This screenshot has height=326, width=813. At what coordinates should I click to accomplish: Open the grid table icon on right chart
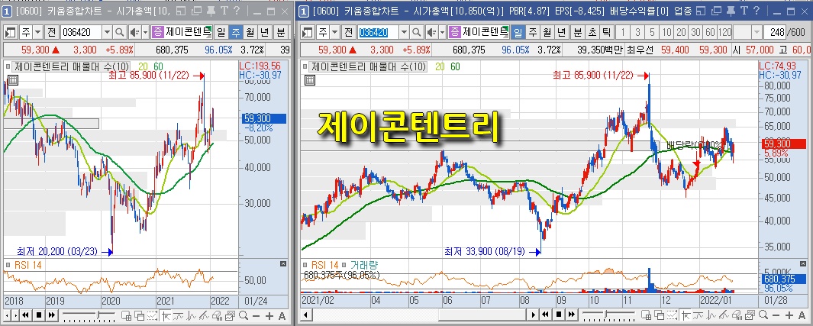point(309,80)
